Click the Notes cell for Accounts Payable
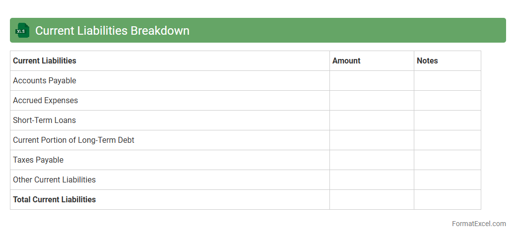 point(447,80)
